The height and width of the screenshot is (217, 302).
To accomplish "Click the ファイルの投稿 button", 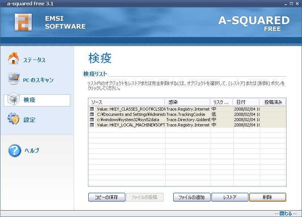I will click(x=145, y=197).
